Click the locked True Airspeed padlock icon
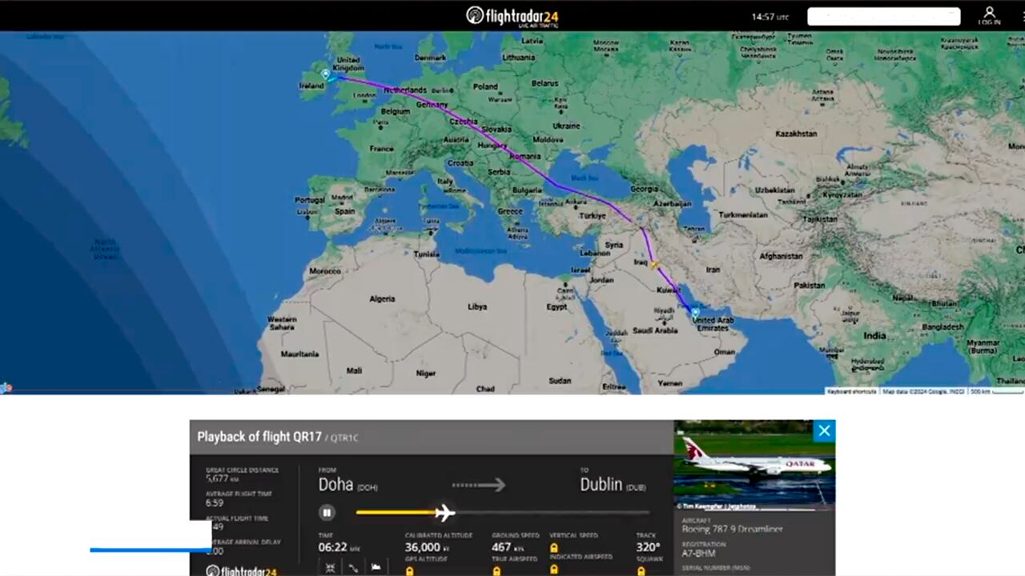This screenshot has width=1025, height=576. (x=496, y=570)
